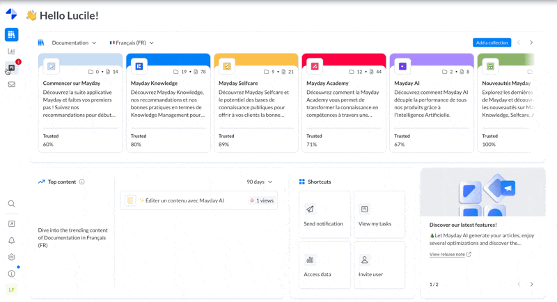Click the Send notification shortcut
Image resolution: width=557 pixels, height=302 pixels.
click(x=324, y=215)
